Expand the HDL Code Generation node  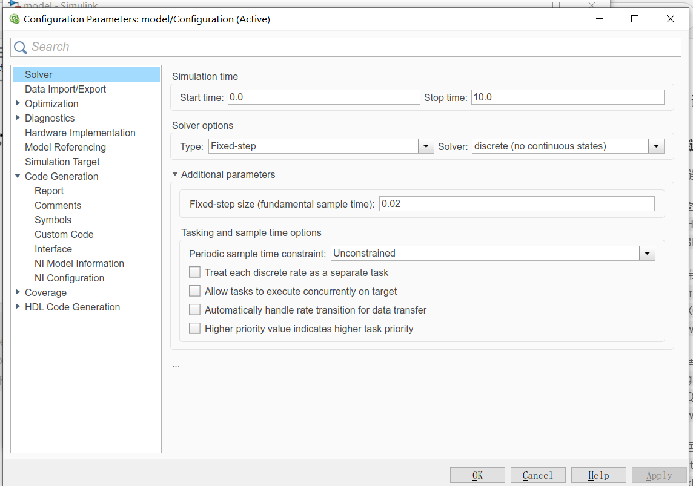18,307
